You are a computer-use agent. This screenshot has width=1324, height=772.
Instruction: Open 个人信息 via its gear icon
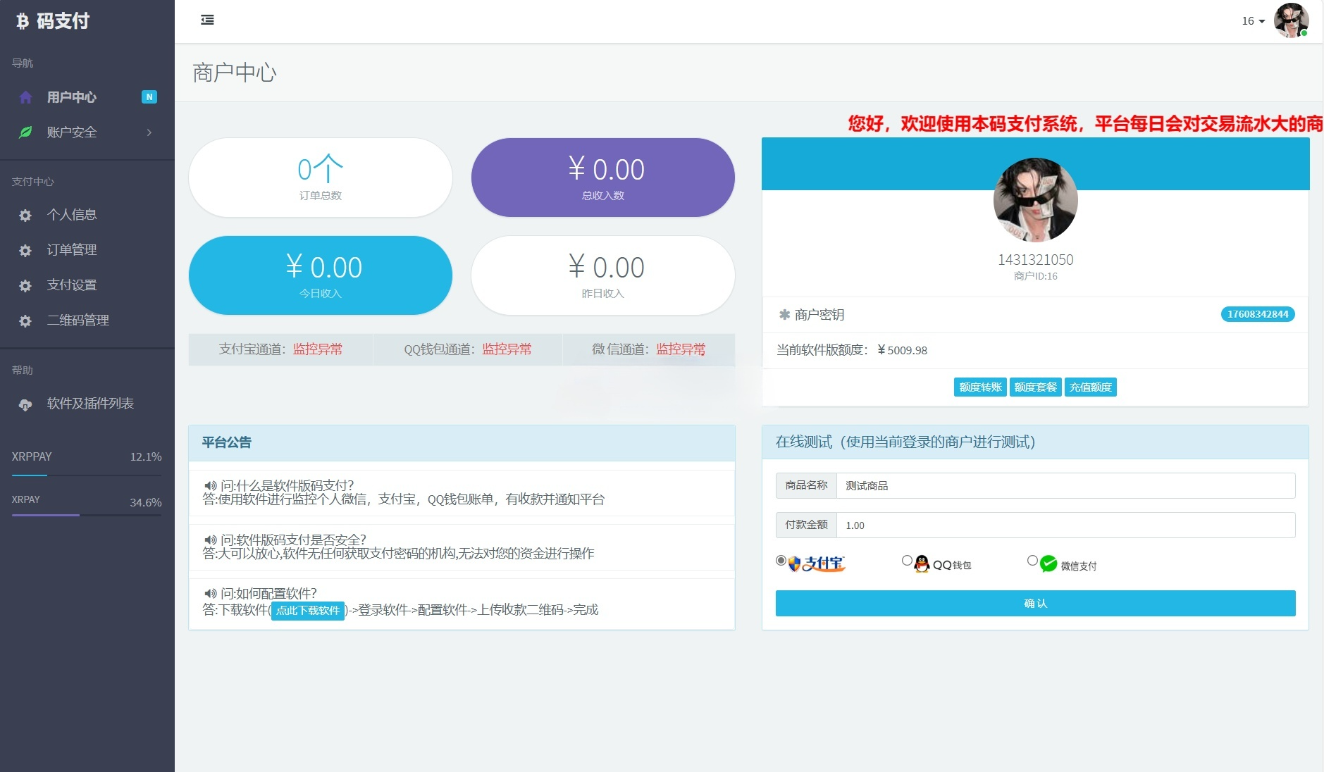pyautogui.click(x=25, y=215)
